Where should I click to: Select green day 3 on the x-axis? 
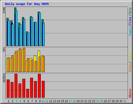16,101
